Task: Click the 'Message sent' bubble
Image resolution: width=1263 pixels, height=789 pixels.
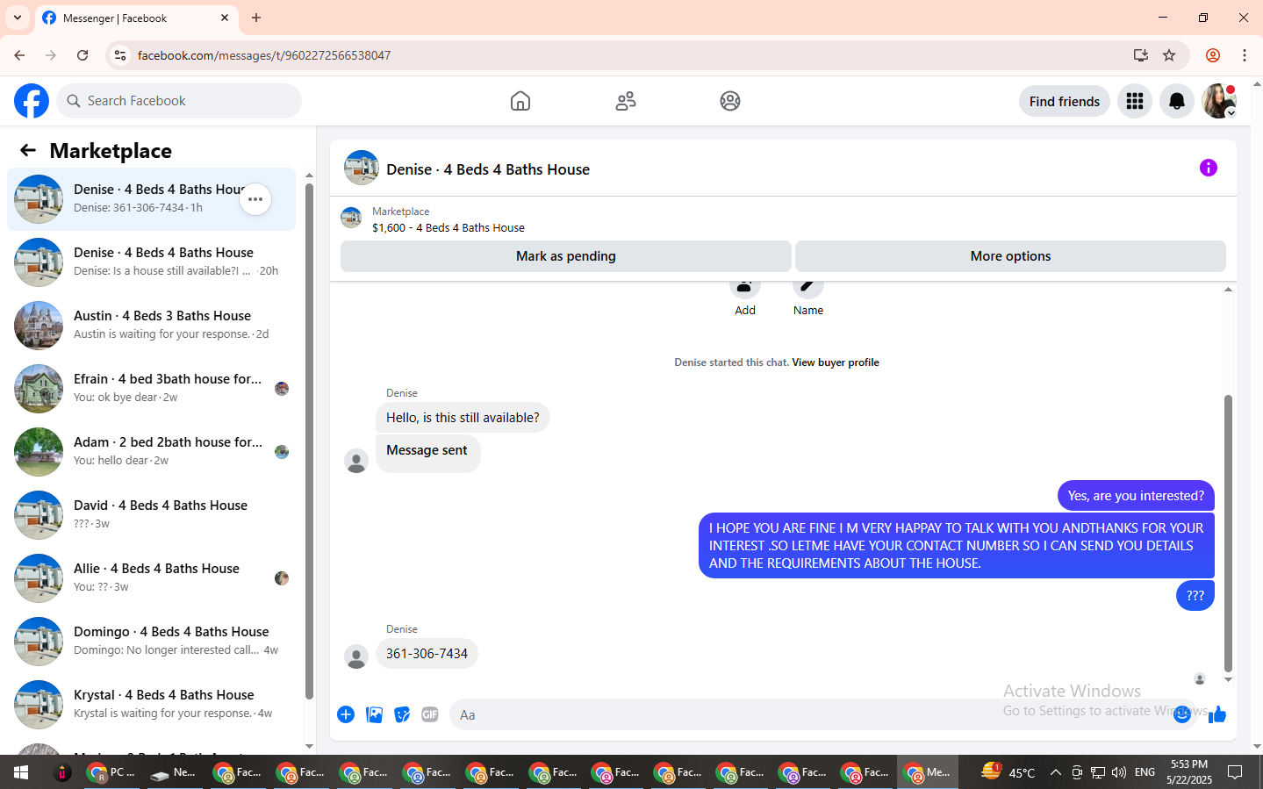Action: coord(427,454)
